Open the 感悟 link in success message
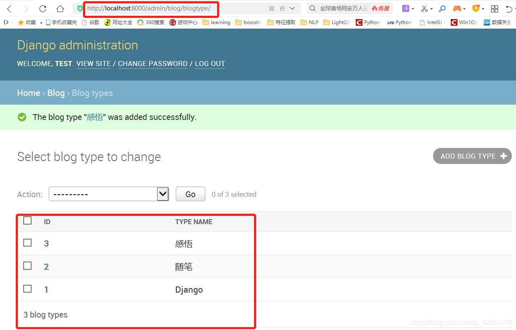Screen dimensions: 516x330 coord(95,117)
